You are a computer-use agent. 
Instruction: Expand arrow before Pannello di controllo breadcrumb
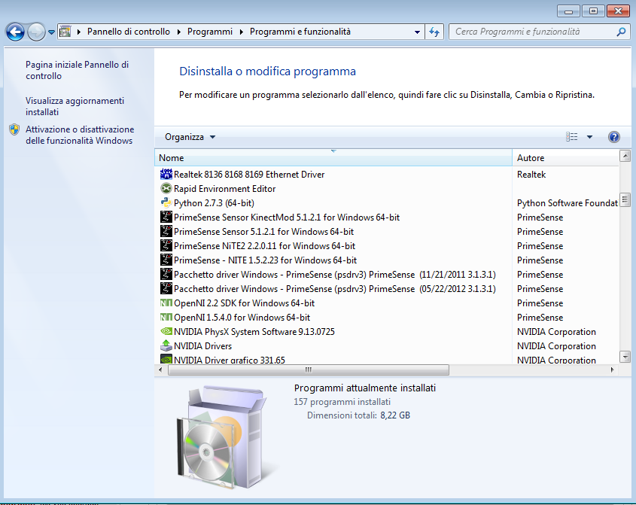pyautogui.click(x=79, y=32)
